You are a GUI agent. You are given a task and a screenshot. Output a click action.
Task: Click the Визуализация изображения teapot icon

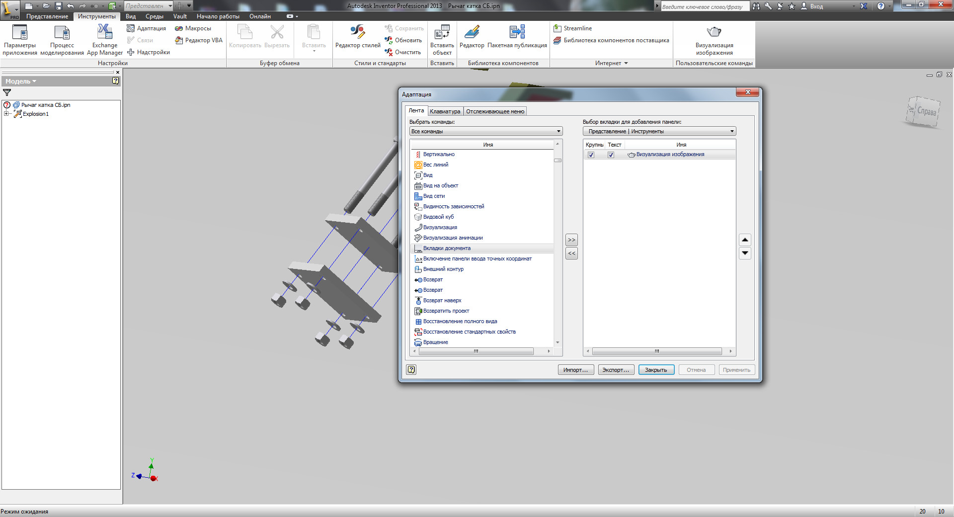(714, 32)
